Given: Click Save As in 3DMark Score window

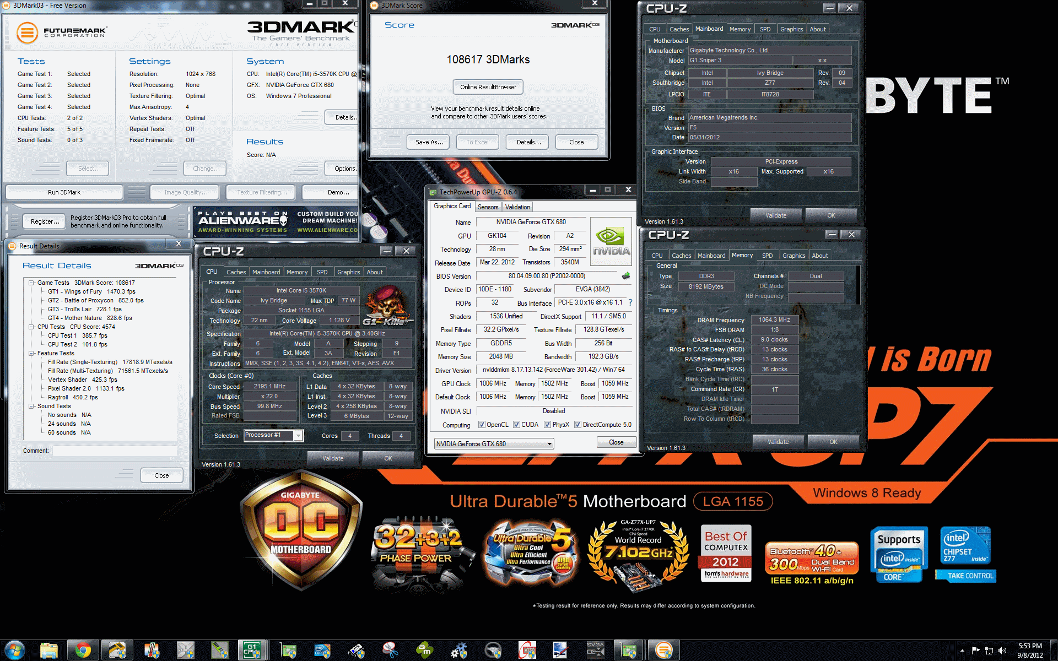Looking at the screenshot, I should pyautogui.click(x=429, y=142).
